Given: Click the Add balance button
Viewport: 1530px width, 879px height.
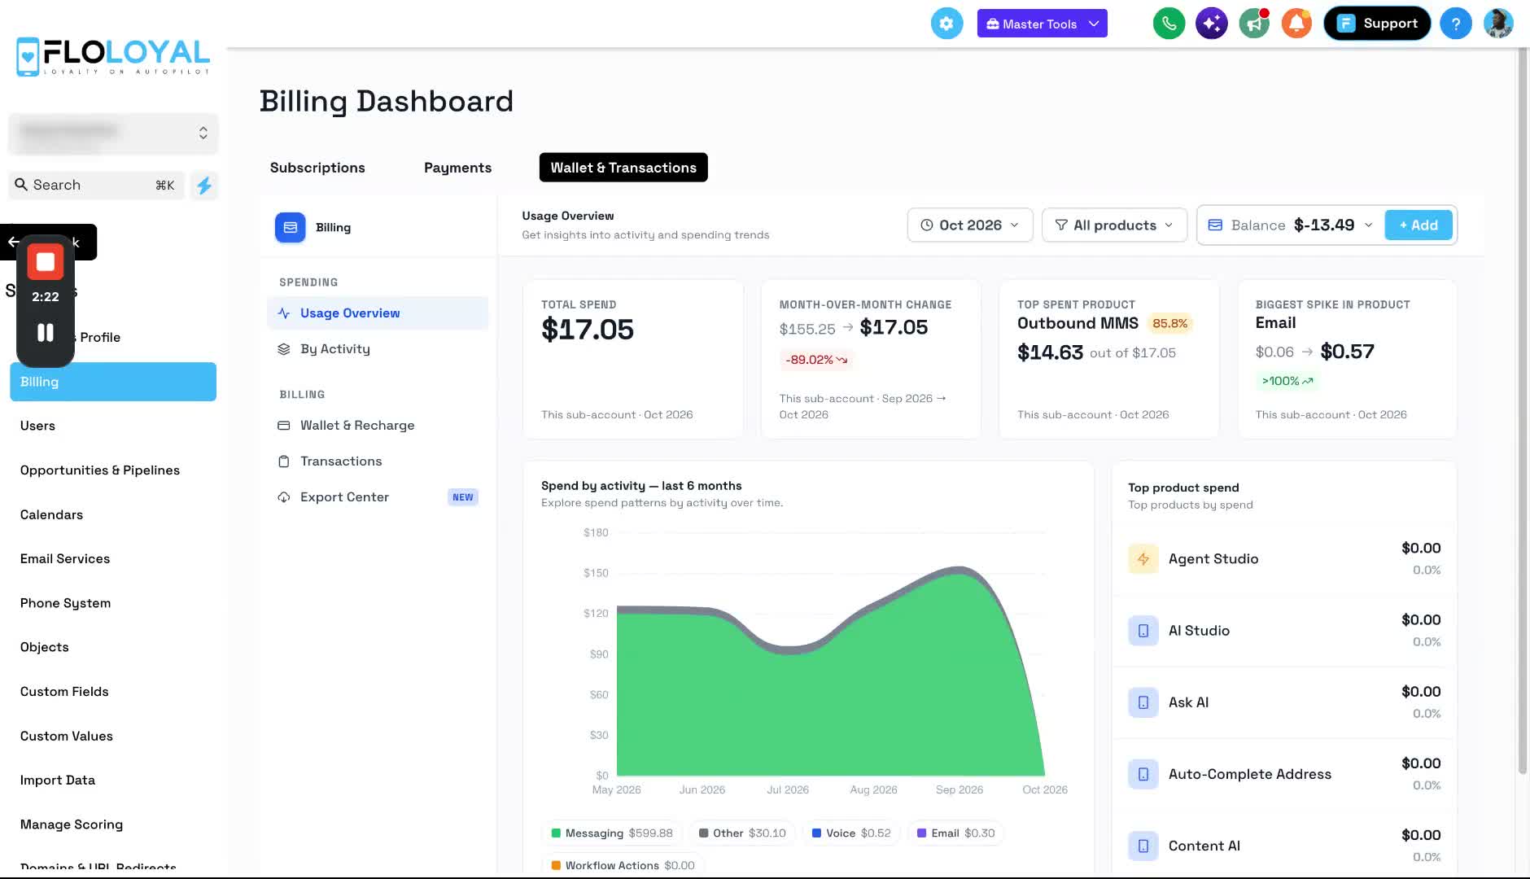Looking at the screenshot, I should (x=1419, y=225).
